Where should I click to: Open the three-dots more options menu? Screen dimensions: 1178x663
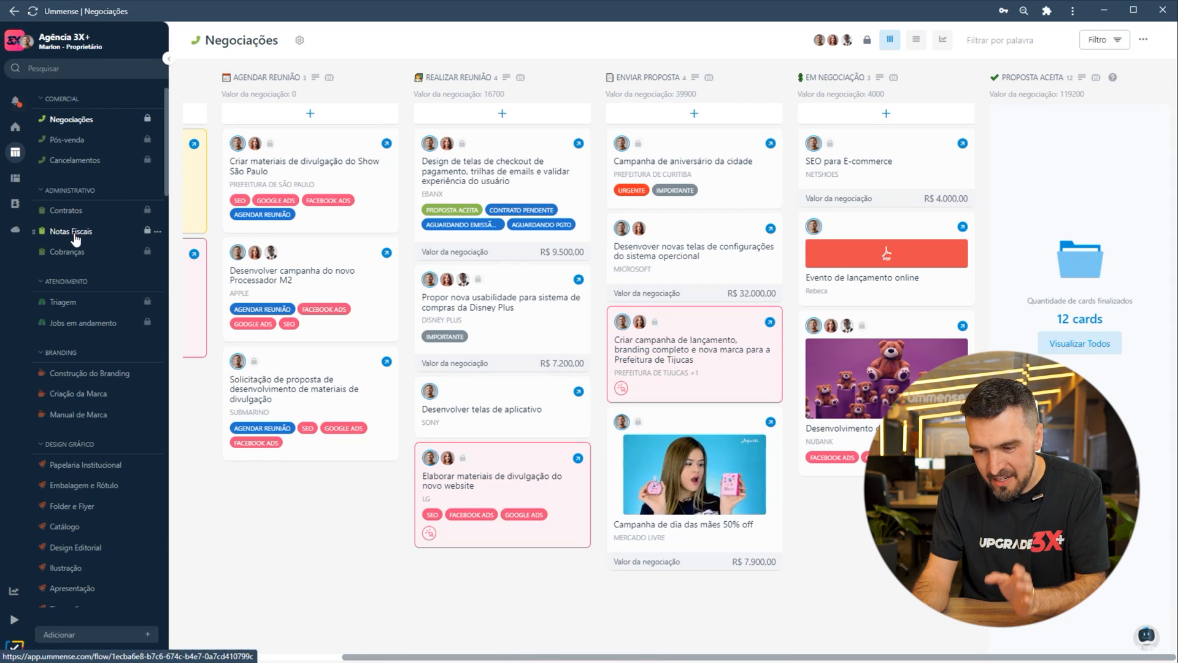[1143, 39]
